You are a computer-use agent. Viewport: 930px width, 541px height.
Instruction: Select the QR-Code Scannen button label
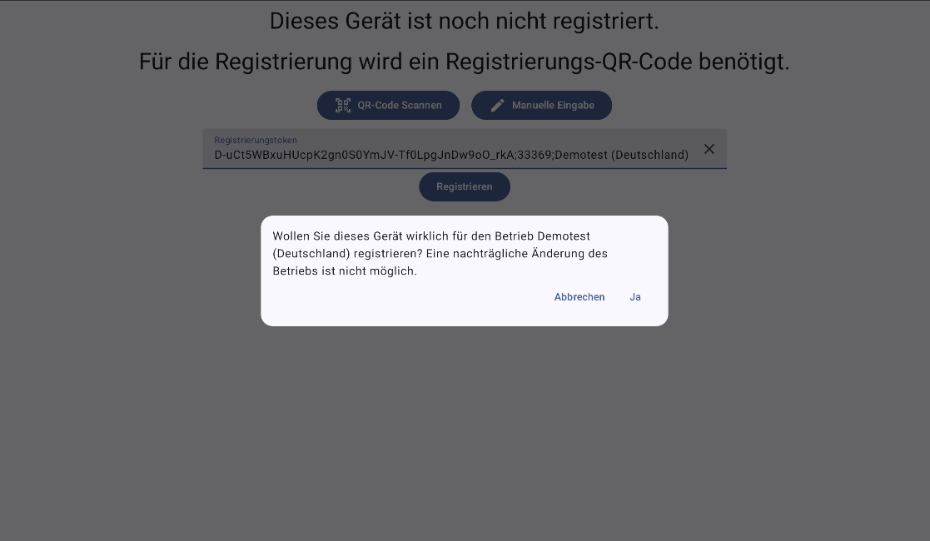click(399, 106)
